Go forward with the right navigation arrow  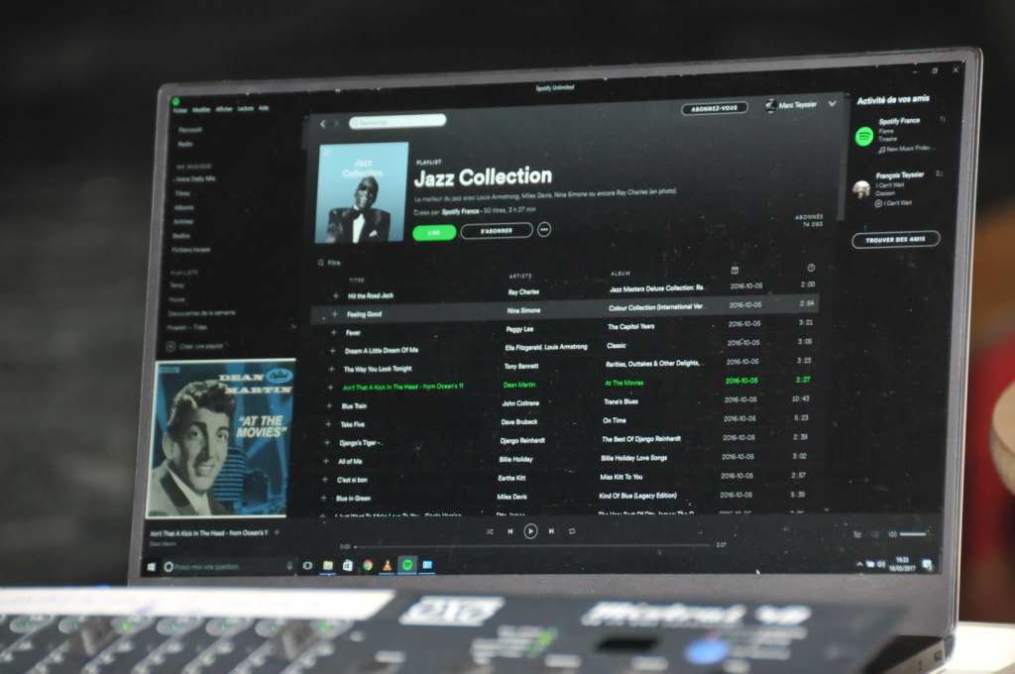click(336, 123)
